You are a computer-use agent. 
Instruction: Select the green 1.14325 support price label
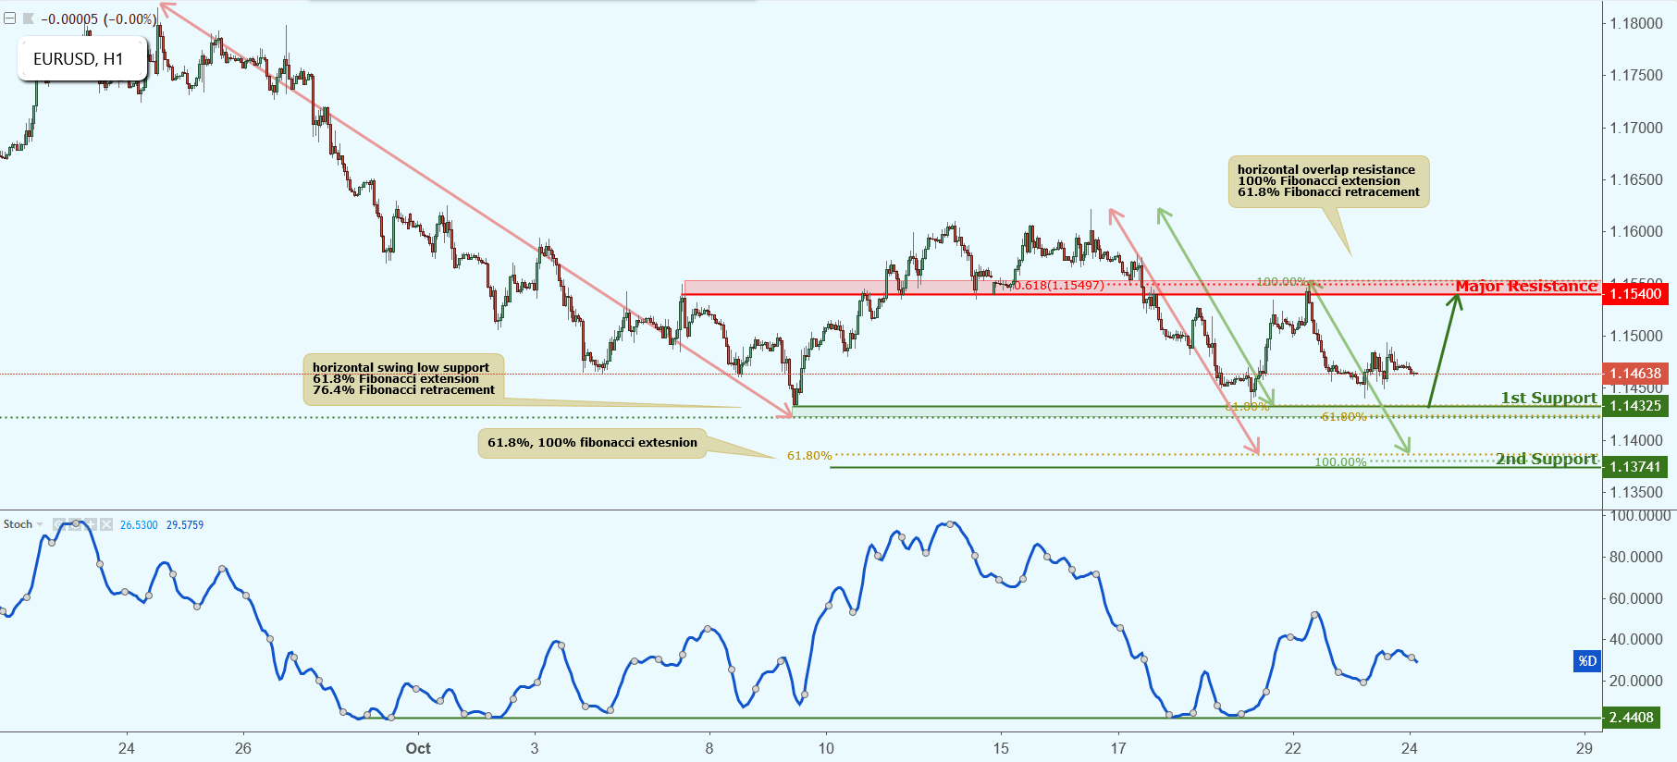pyautogui.click(x=1634, y=406)
